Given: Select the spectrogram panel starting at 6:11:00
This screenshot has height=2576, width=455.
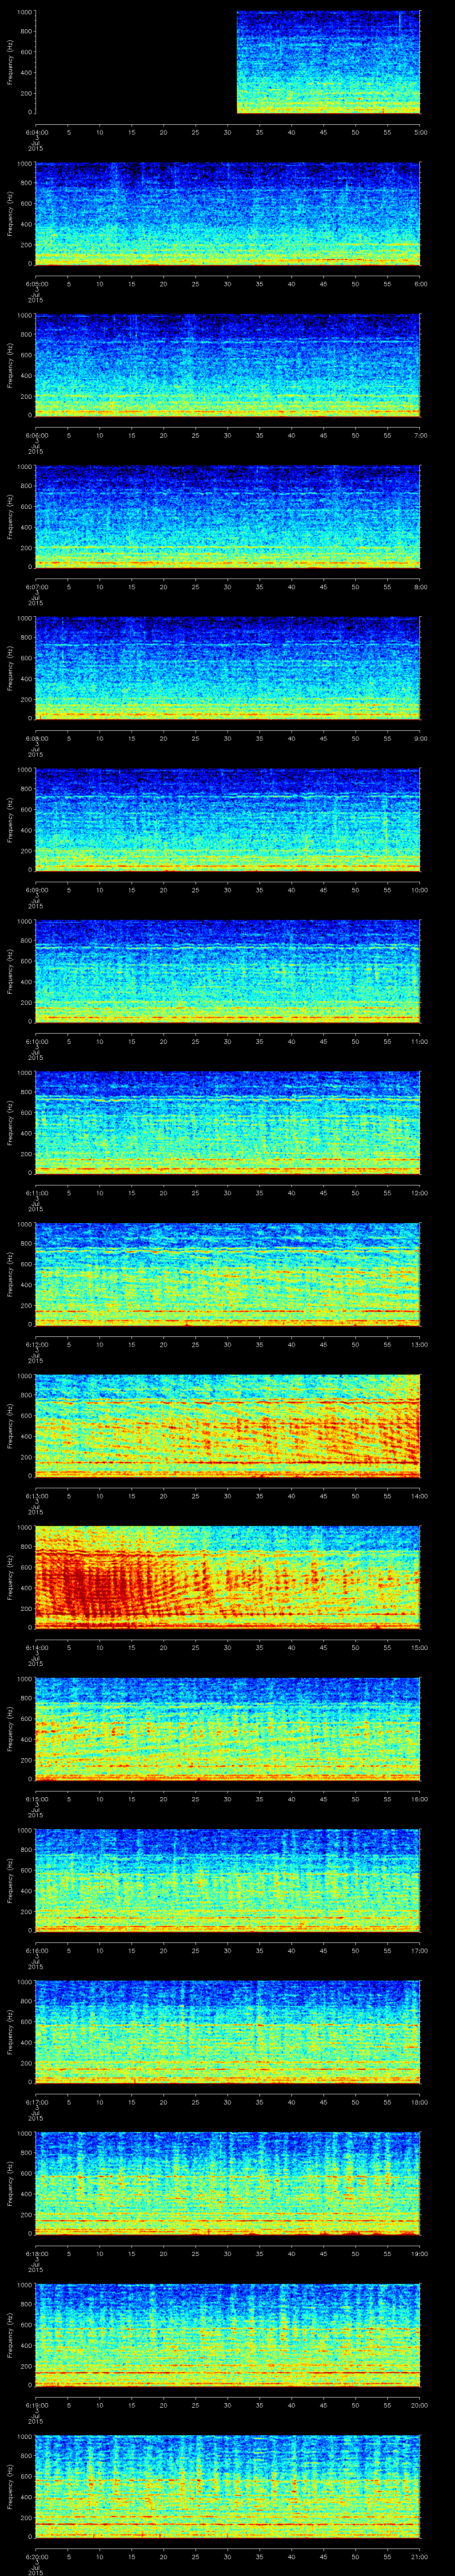Looking at the screenshot, I should coord(227,1122).
